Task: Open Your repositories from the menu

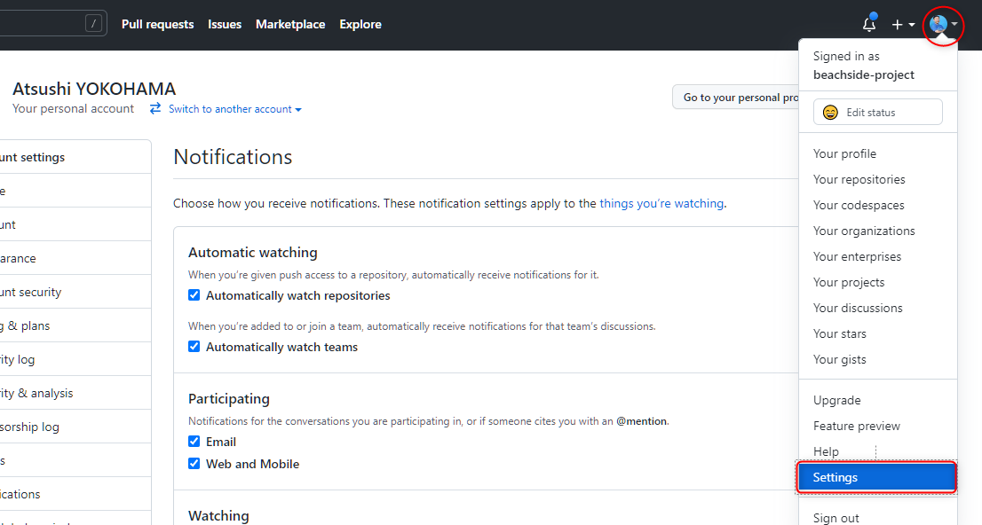Action: coord(859,179)
